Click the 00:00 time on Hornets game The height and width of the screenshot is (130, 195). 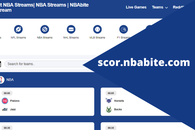click(x=111, y=93)
